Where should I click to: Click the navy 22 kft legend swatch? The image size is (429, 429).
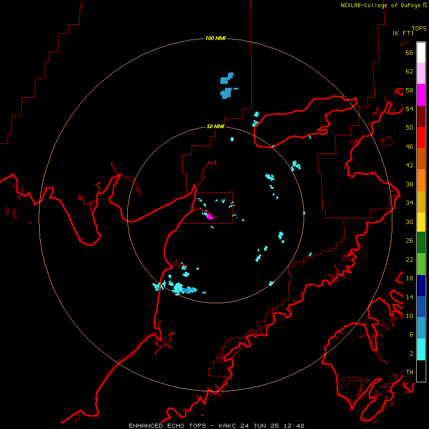[421, 286]
